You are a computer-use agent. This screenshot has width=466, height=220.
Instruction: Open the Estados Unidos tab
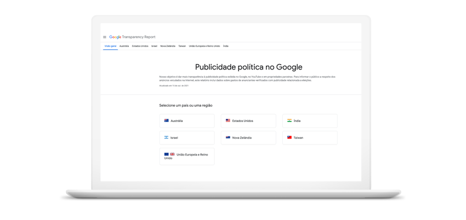point(140,47)
